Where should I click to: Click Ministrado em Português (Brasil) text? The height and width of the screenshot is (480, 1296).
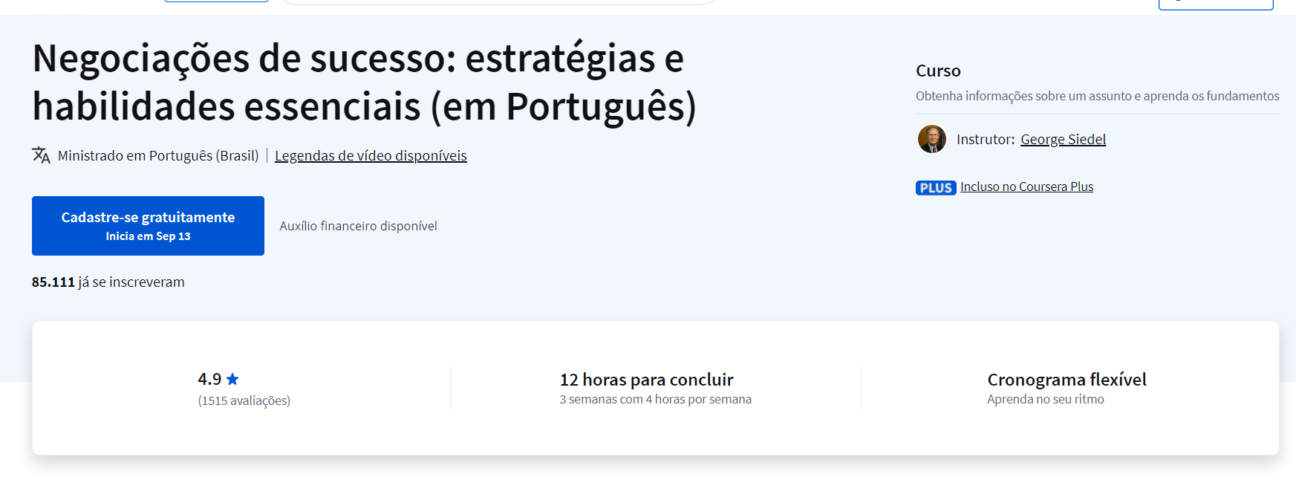click(x=158, y=156)
